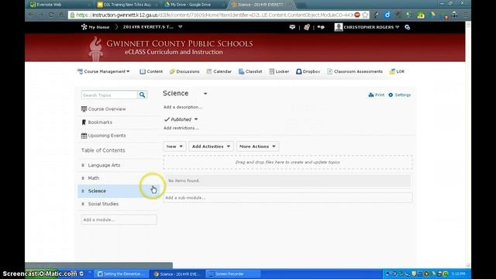The width and height of the screenshot is (496, 279).
Task: Select Language Arts module
Action: point(104,165)
